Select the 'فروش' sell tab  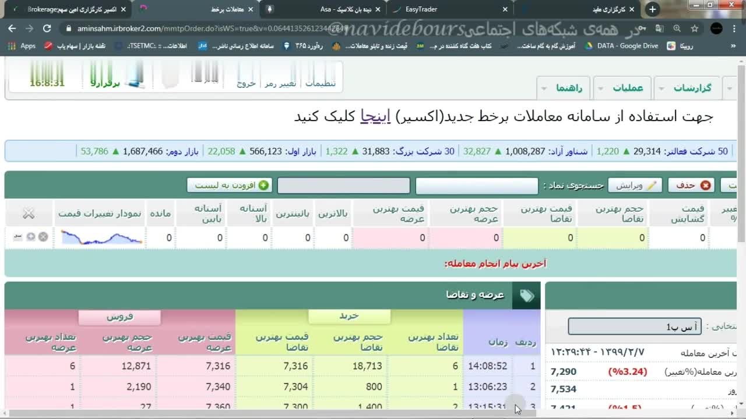pyautogui.click(x=119, y=317)
